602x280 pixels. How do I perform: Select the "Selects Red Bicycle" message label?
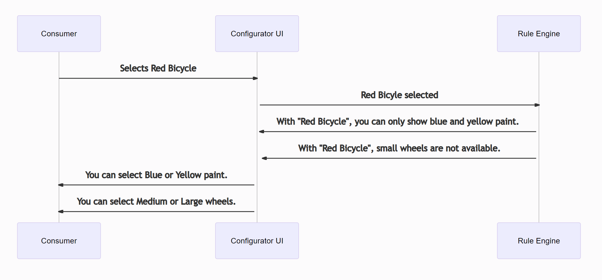[158, 68]
